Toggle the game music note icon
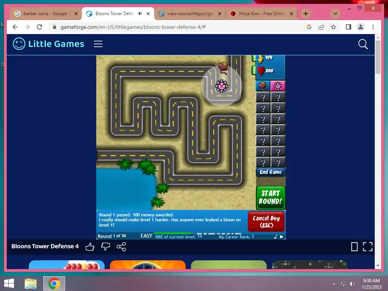Image resolution: width=388 pixels, height=291 pixels. (276, 237)
